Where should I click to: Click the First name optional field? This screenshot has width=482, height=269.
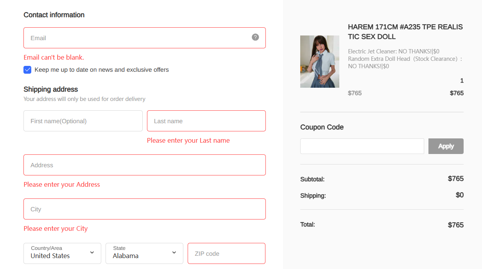point(83,121)
